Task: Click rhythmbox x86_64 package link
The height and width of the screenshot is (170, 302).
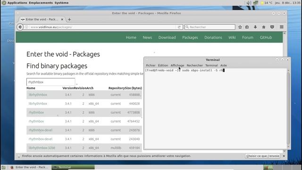Action: click(36, 121)
